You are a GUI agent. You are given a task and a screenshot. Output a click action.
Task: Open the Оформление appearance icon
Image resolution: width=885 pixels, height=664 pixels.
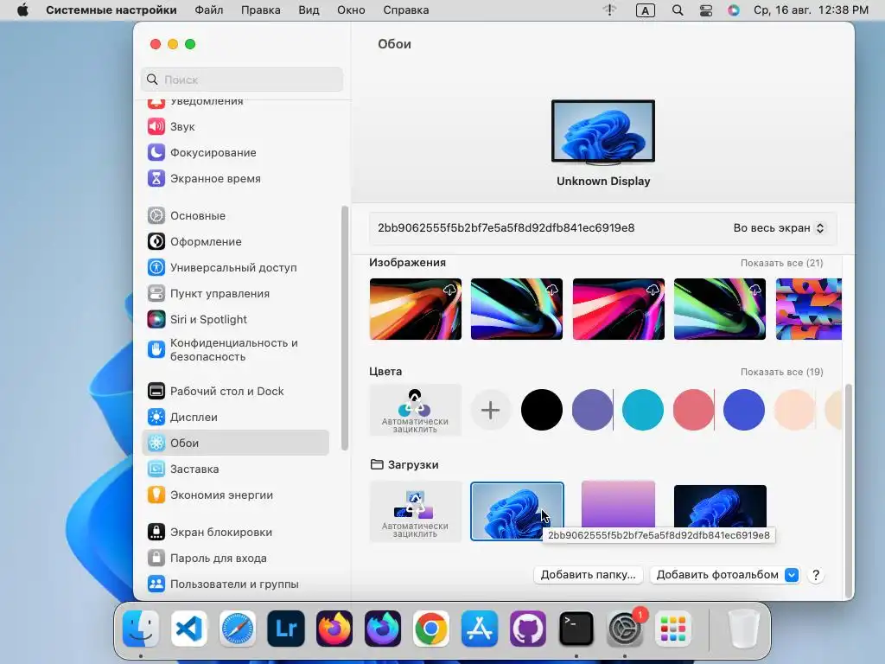click(156, 242)
